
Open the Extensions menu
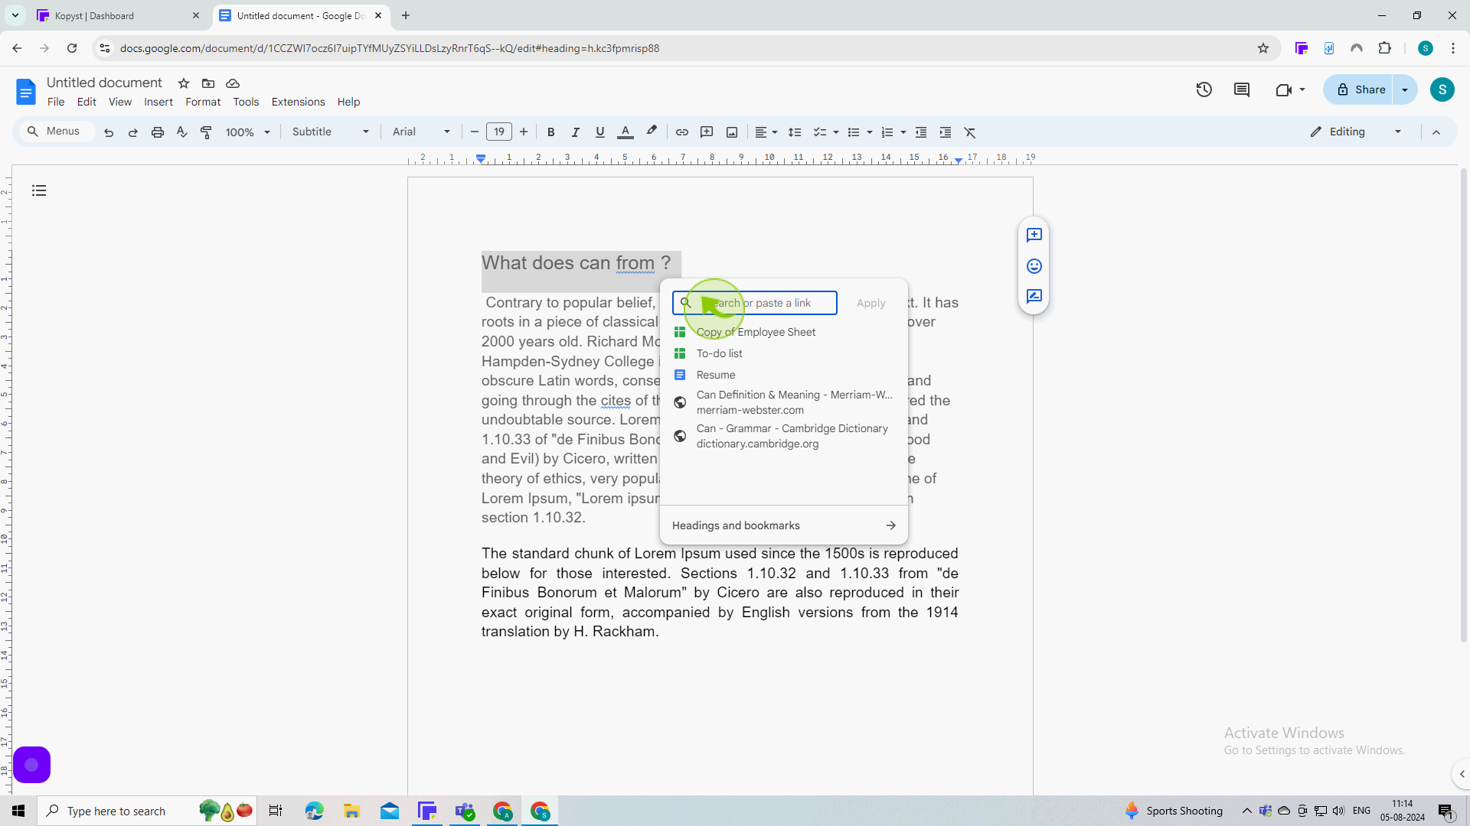(x=299, y=102)
